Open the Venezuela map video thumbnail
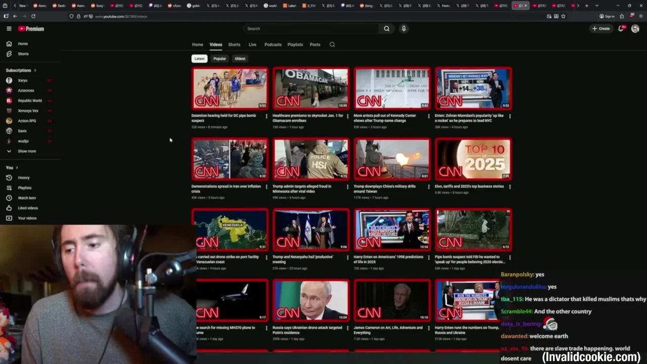The height and width of the screenshot is (364, 647). pyautogui.click(x=230, y=230)
